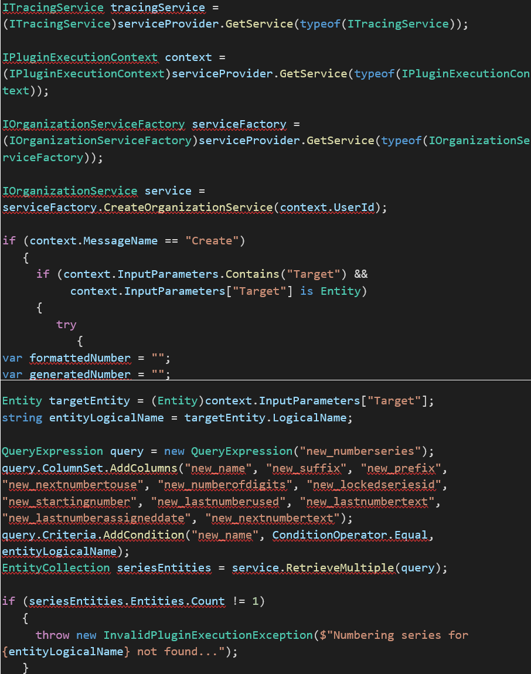The width and height of the screenshot is (531, 674).
Task: Click the seriesEntities variable declaration
Action: (x=164, y=569)
